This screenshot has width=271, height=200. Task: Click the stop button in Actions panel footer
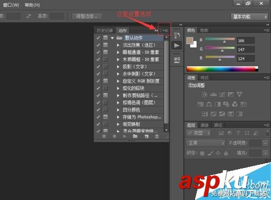pyautogui.click(x=104, y=136)
